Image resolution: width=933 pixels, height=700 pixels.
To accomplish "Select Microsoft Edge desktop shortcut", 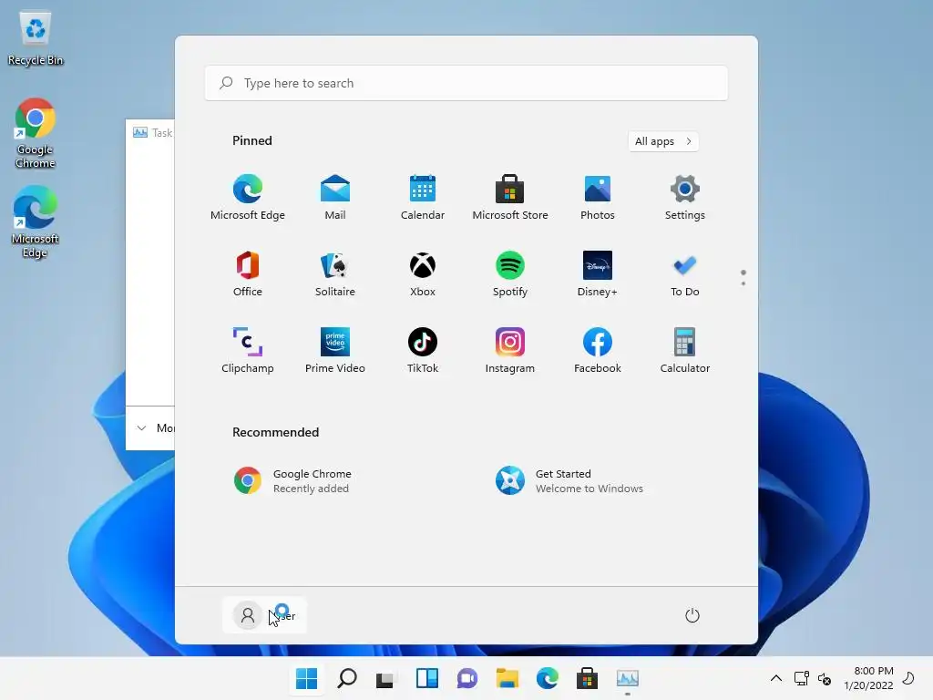I will click(x=36, y=222).
